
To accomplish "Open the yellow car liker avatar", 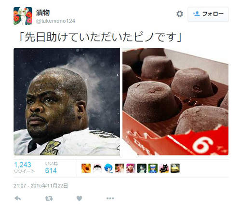I will point(175,168).
